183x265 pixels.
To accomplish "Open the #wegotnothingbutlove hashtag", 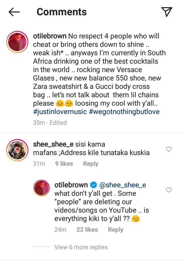I will (x=124, y=112).
